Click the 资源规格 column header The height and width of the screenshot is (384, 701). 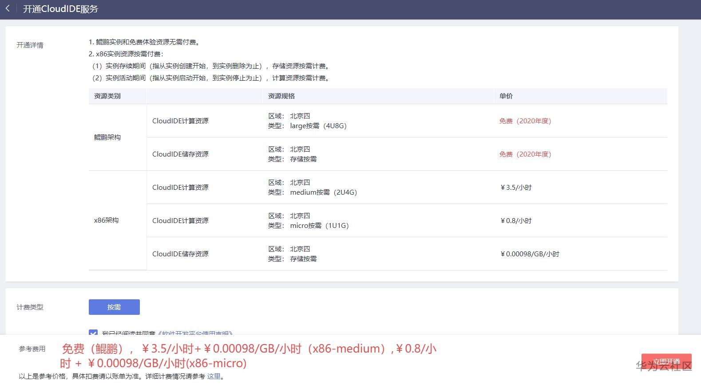[x=281, y=96]
